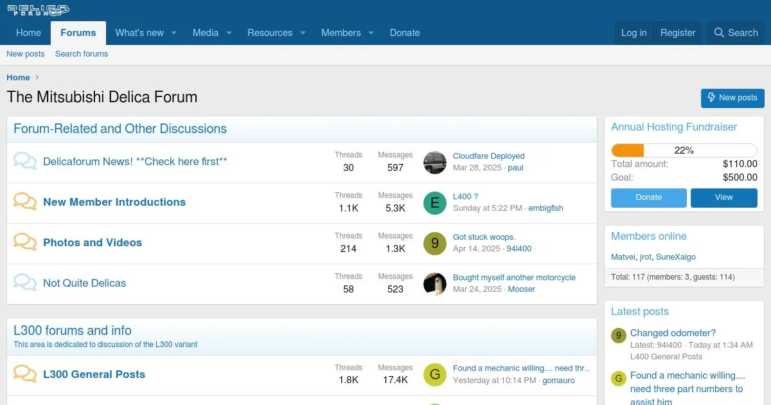Open the Got stuck woops. thread
Image resolution: width=771 pixels, height=405 pixels.
tap(484, 237)
